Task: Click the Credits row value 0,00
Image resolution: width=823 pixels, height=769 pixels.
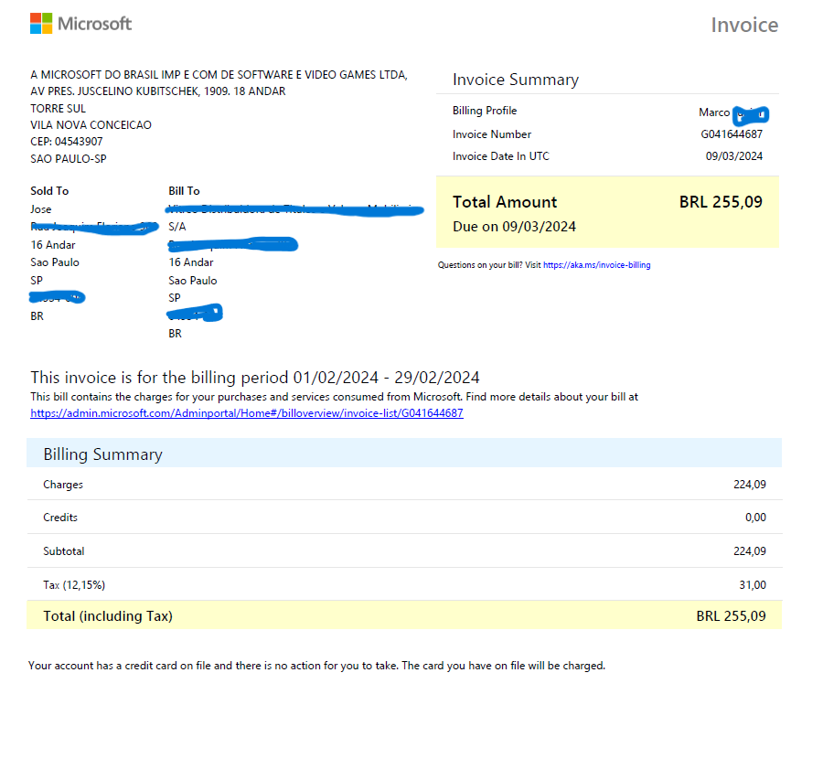Action: coord(756,518)
